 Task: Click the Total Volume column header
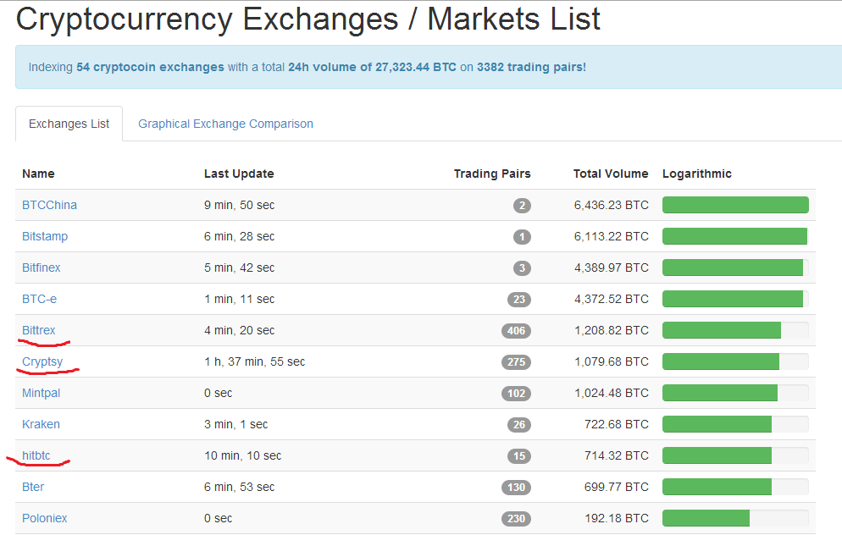(611, 174)
